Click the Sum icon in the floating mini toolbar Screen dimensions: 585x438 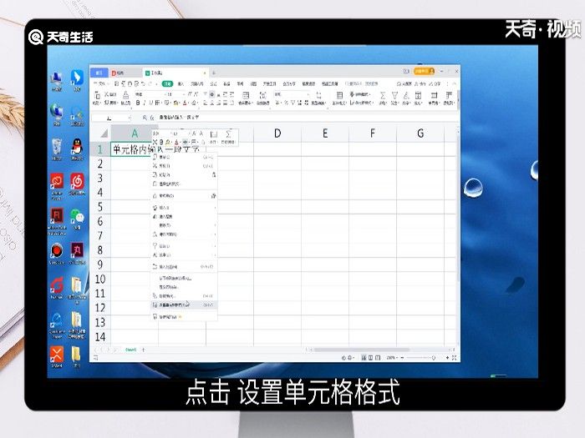click(x=228, y=136)
